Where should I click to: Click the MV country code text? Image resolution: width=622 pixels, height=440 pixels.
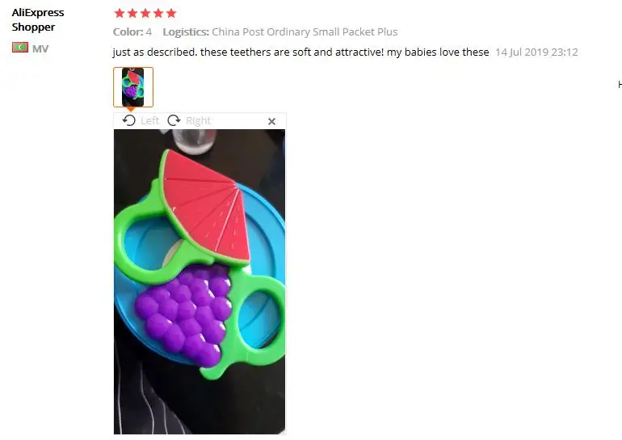click(40, 48)
